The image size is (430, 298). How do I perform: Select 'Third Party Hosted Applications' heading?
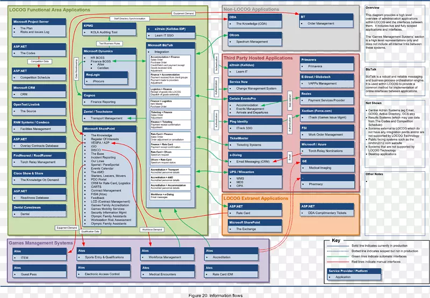(258, 58)
